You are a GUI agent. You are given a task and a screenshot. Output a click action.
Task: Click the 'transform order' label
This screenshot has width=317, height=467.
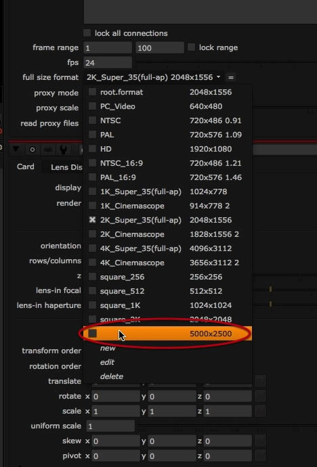[51, 351]
